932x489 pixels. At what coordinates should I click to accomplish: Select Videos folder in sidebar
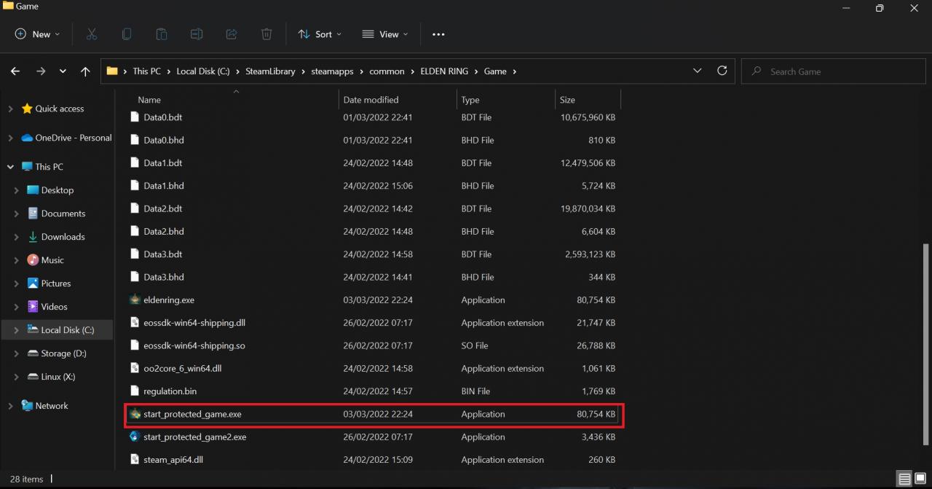click(58, 307)
